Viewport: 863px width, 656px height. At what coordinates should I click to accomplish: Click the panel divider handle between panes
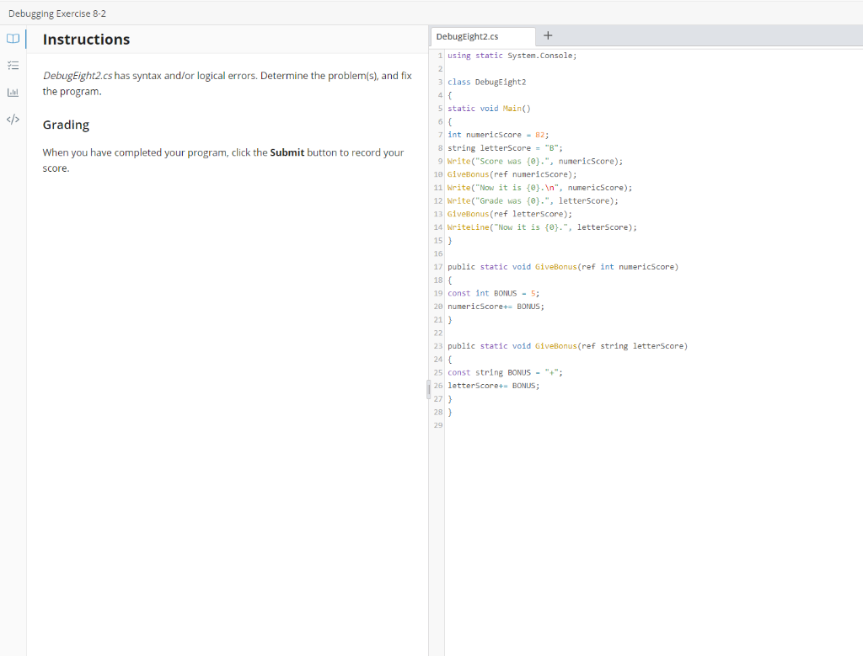click(429, 389)
